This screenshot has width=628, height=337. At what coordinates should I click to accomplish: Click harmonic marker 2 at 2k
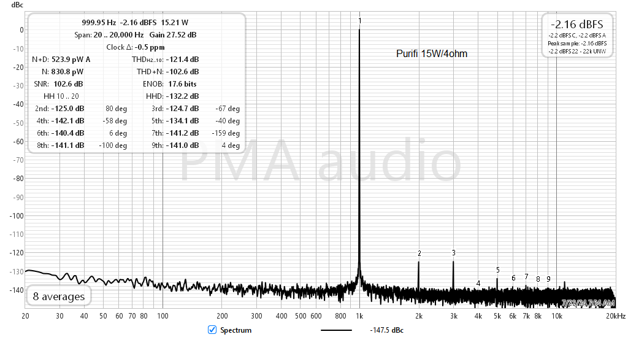(x=419, y=254)
